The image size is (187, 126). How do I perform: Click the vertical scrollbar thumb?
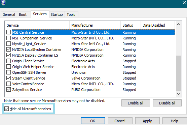tap(178, 73)
